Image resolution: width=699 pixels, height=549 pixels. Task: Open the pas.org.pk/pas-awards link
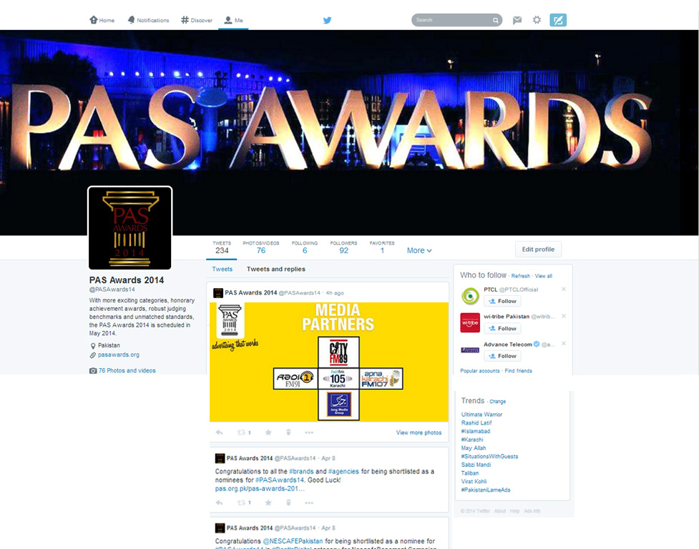tap(260, 488)
